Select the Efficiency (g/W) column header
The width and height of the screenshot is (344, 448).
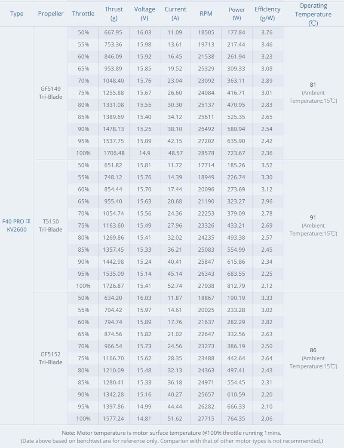click(267, 14)
